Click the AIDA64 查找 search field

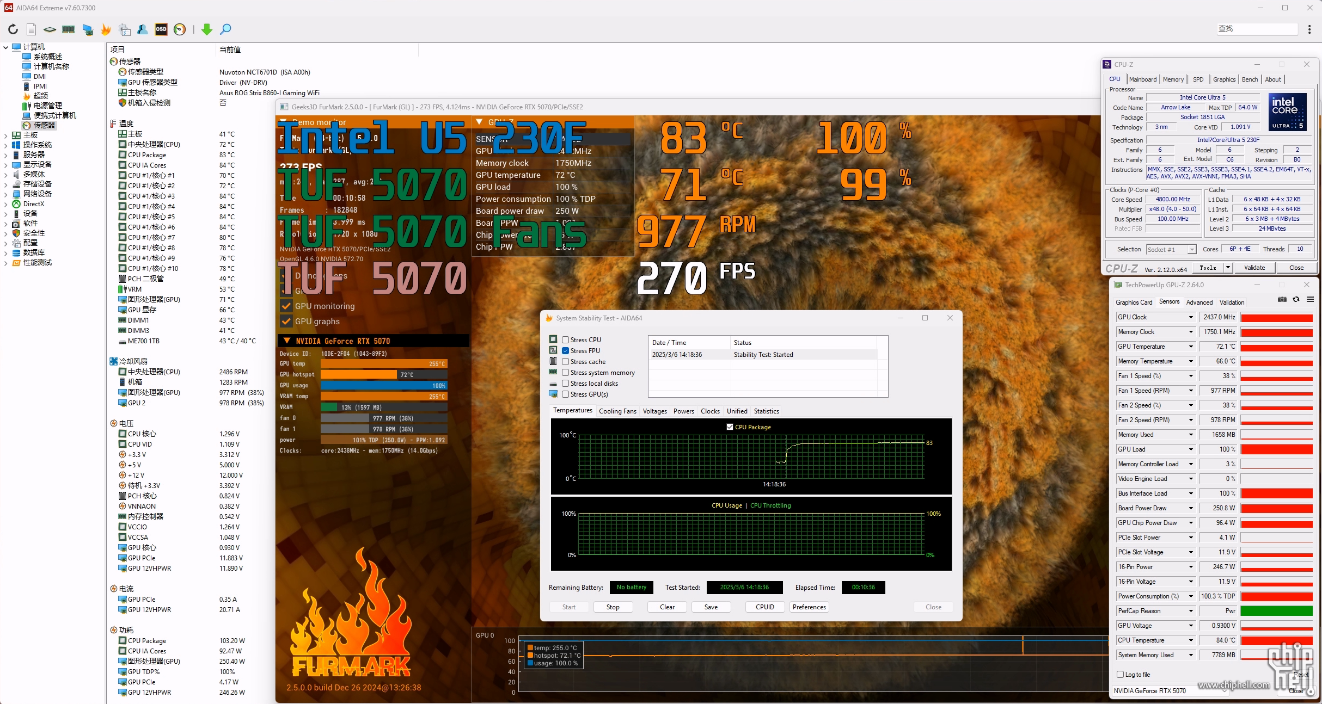click(x=1257, y=29)
